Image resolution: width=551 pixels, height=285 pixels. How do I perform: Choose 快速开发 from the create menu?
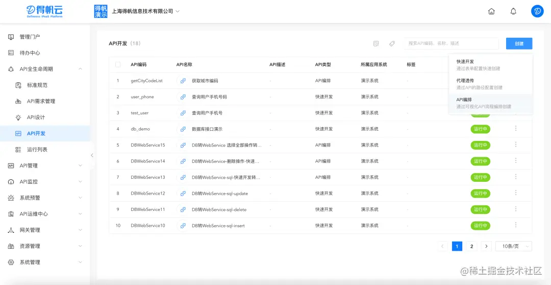[x=491, y=65]
